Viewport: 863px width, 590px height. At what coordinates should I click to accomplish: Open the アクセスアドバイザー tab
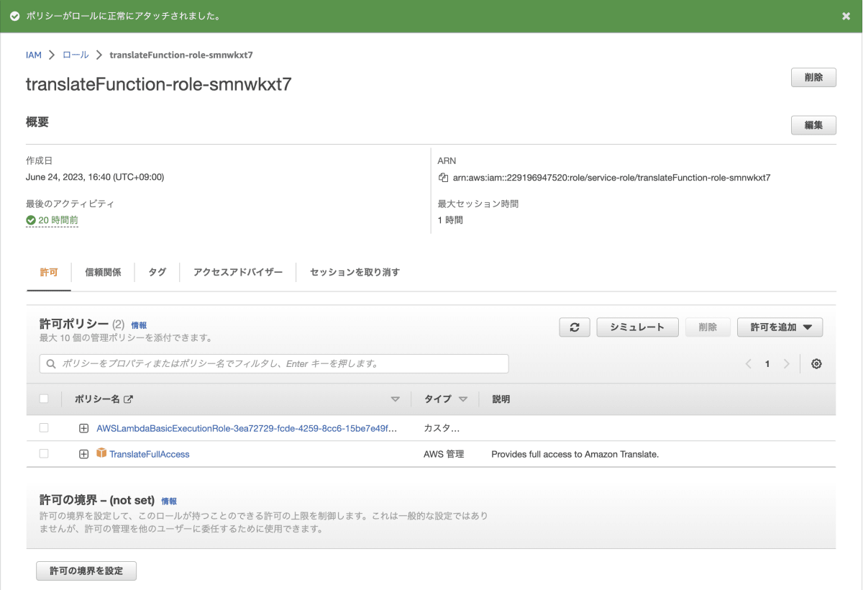238,272
